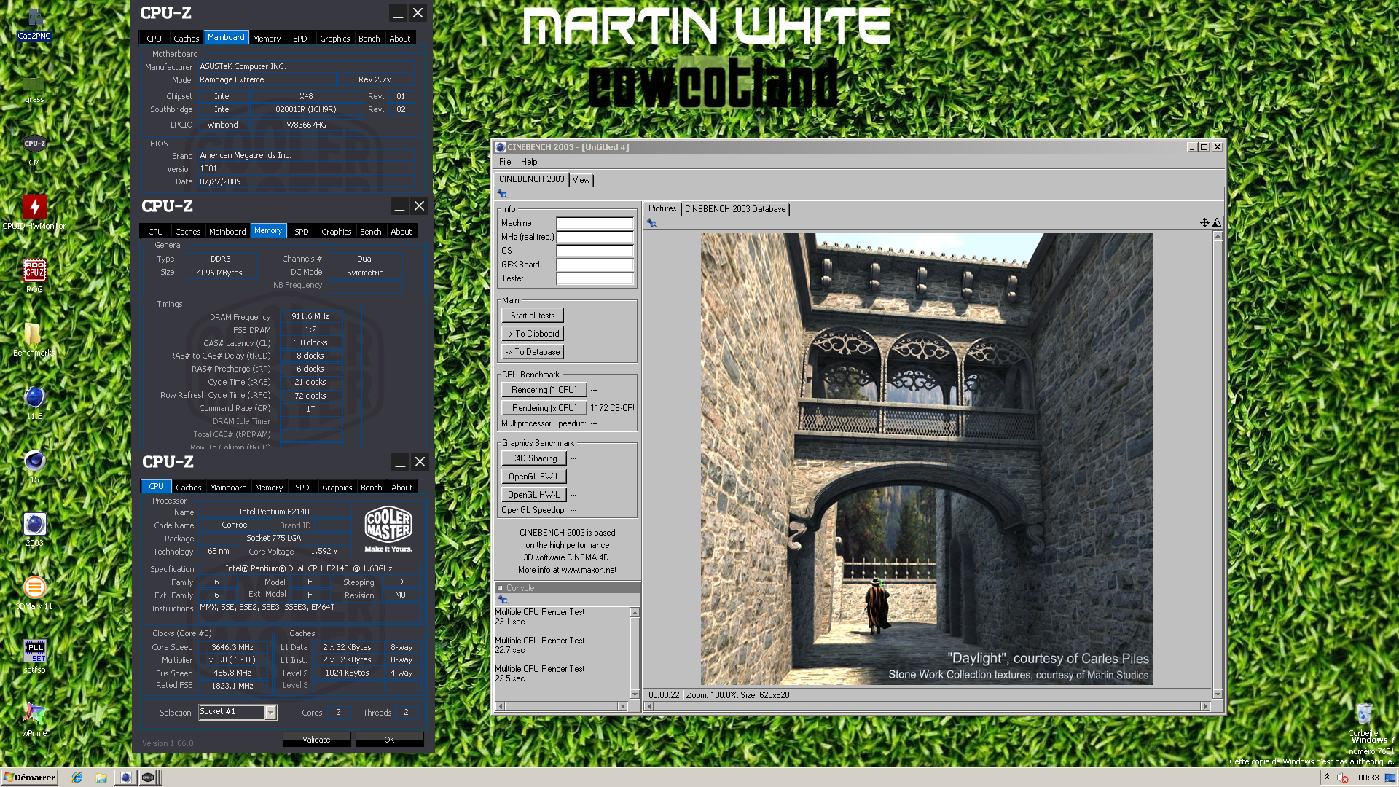Click the To Clipboard button

coord(533,334)
